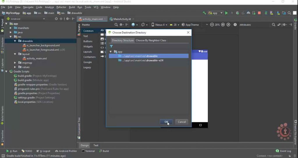
Task: Zoom in the design preview with plus icon
Action: tap(223, 25)
